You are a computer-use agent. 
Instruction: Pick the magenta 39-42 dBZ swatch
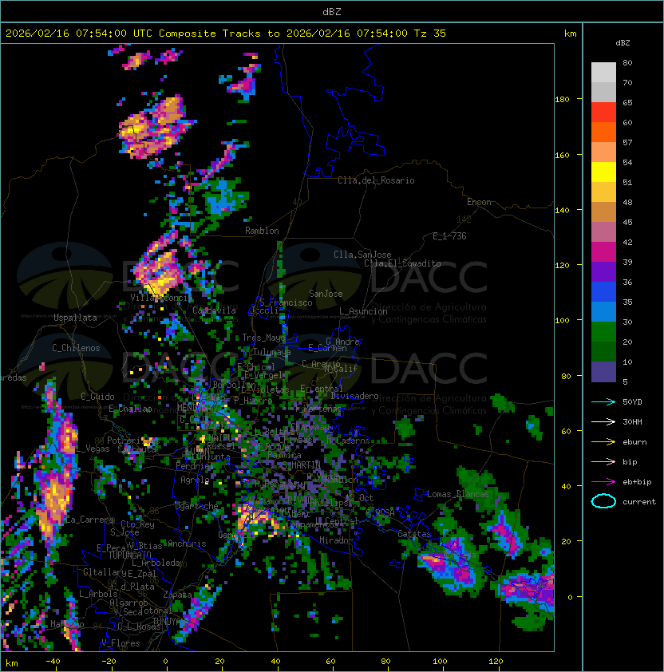tap(603, 252)
